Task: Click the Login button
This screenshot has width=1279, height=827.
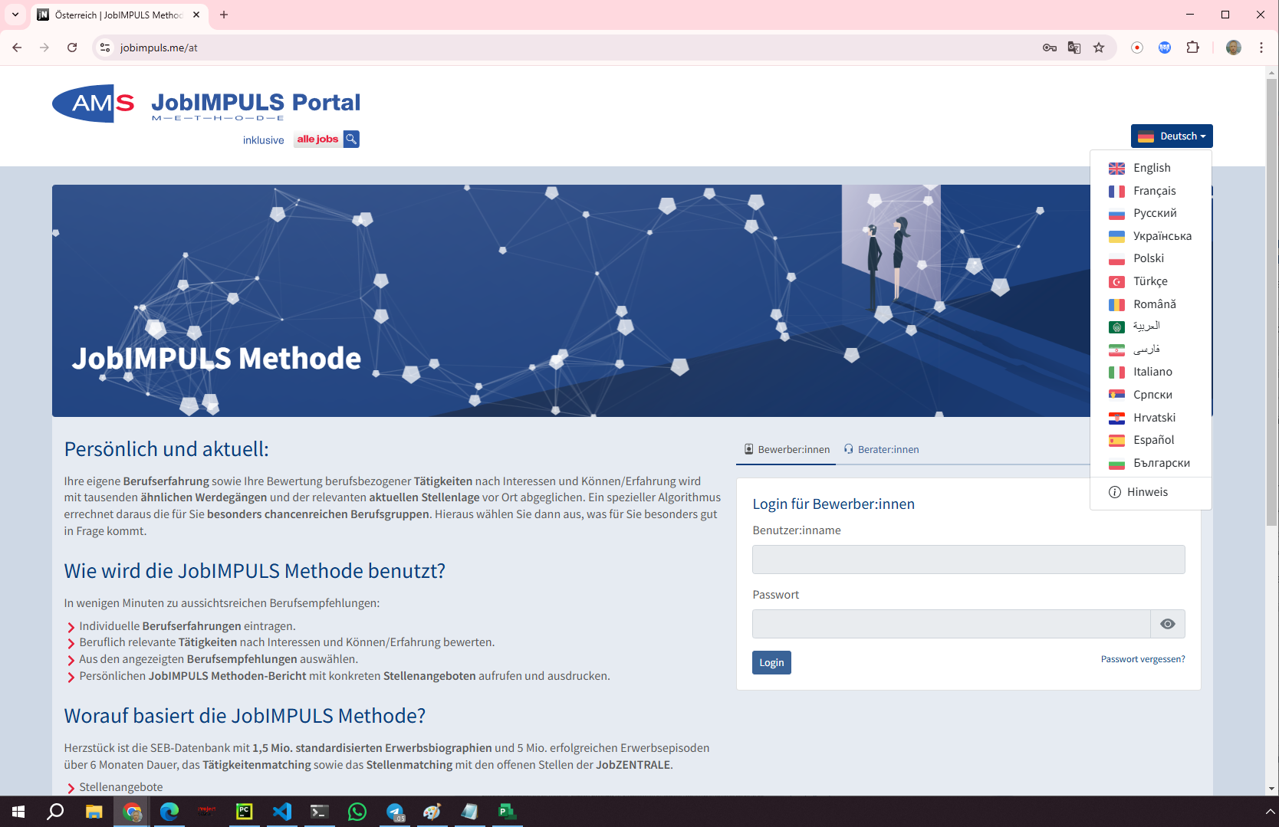Action: pyautogui.click(x=771, y=663)
